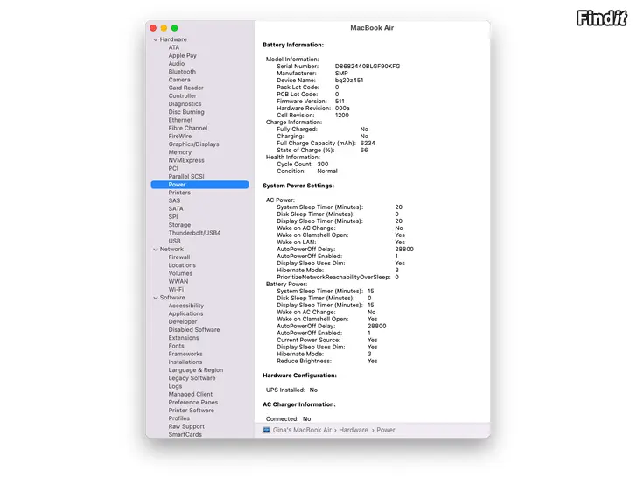
Task: Select Installations entry
Action: (x=185, y=362)
